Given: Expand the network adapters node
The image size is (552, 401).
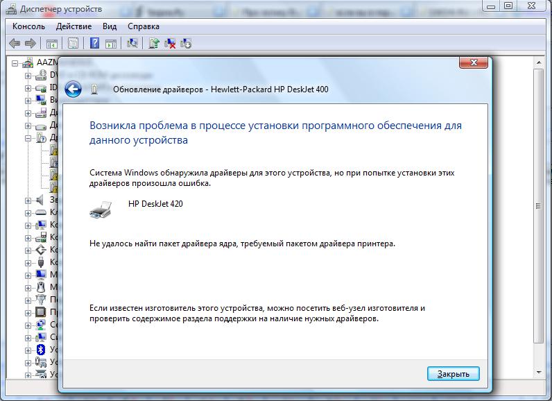Looking at the screenshot, I should tap(28, 325).
